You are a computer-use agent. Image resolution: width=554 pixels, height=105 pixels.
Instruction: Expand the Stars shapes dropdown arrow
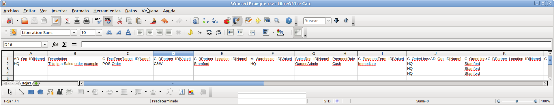click(160, 92)
